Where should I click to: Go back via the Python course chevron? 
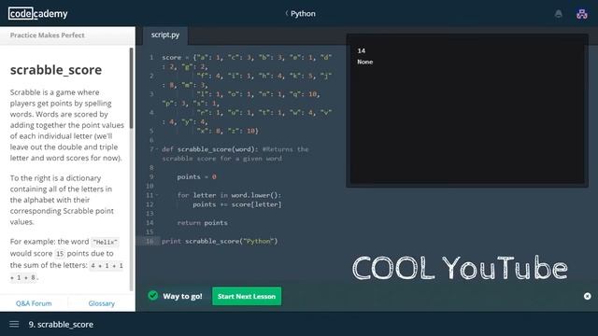pyautogui.click(x=287, y=13)
